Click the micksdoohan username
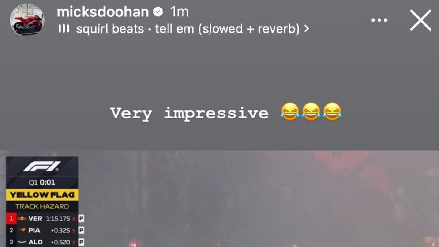Viewport: 439px width, 247px height. coord(103,12)
